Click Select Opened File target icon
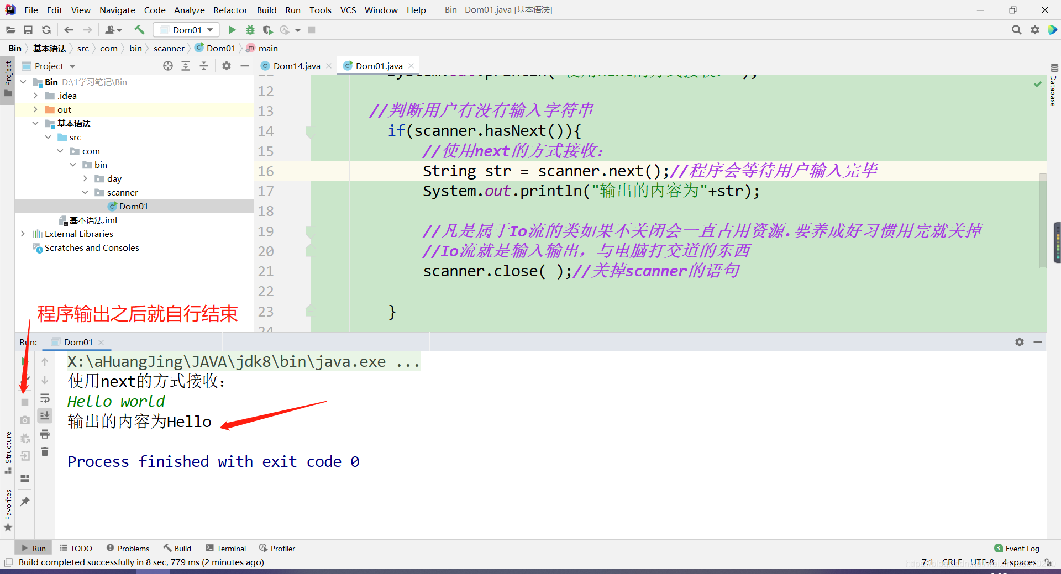 coord(168,66)
